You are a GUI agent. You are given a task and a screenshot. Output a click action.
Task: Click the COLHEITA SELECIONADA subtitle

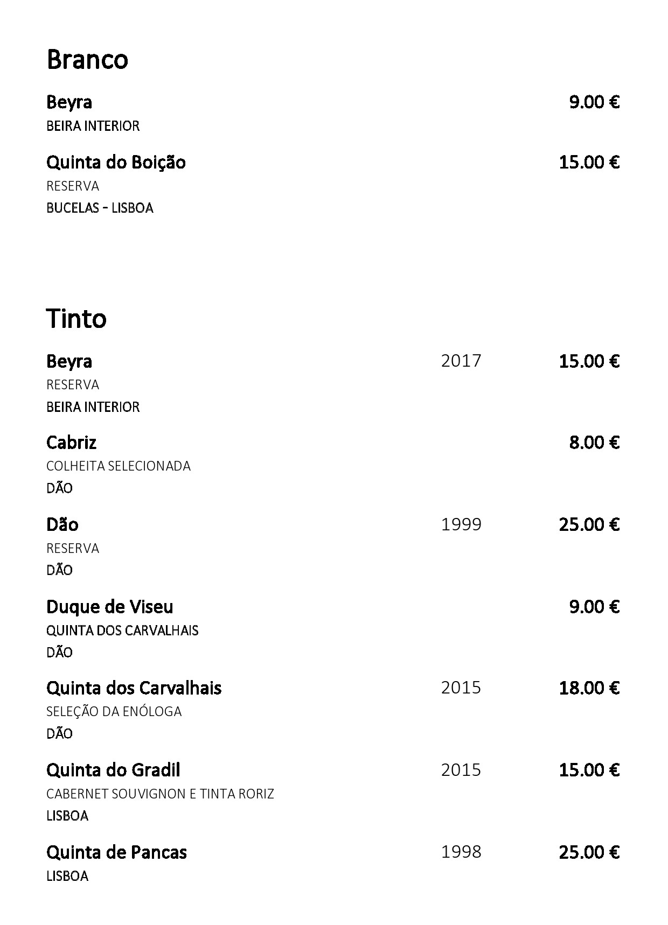tap(119, 466)
